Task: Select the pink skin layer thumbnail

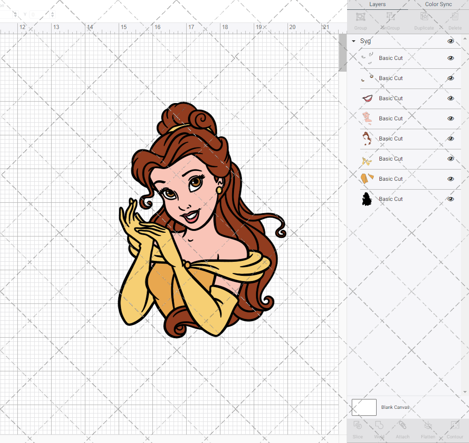Action: coord(367,118)
